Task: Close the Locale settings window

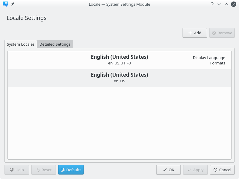Action: coord(234,4)
